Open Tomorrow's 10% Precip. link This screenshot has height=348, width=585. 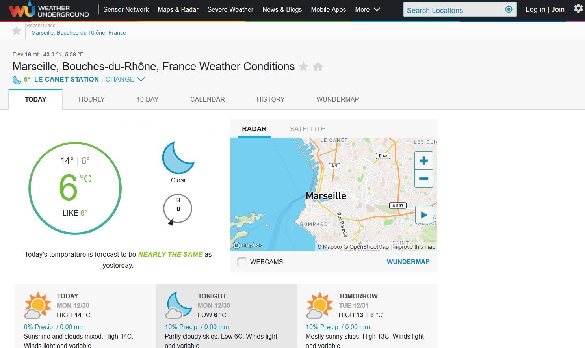tap(338, 327)
